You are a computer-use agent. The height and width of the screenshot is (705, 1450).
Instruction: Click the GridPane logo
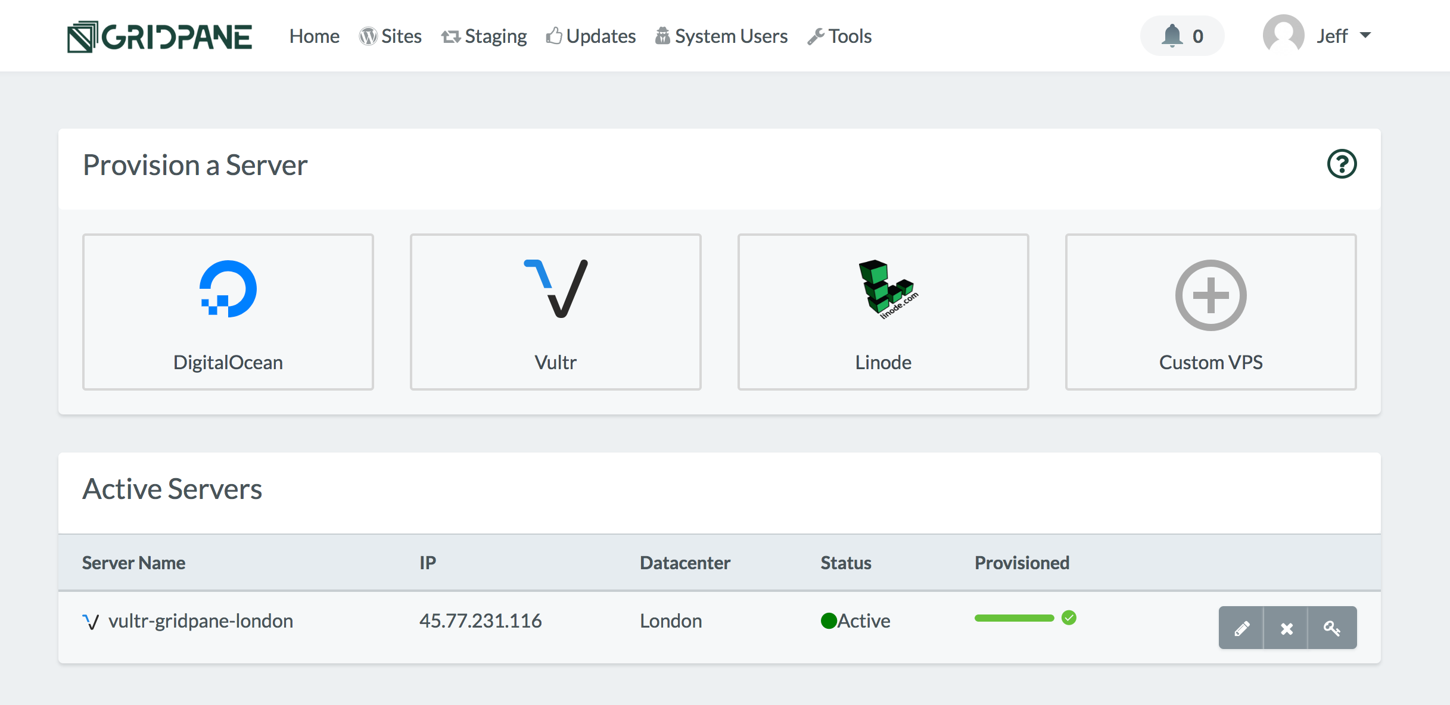pos(160,37)
